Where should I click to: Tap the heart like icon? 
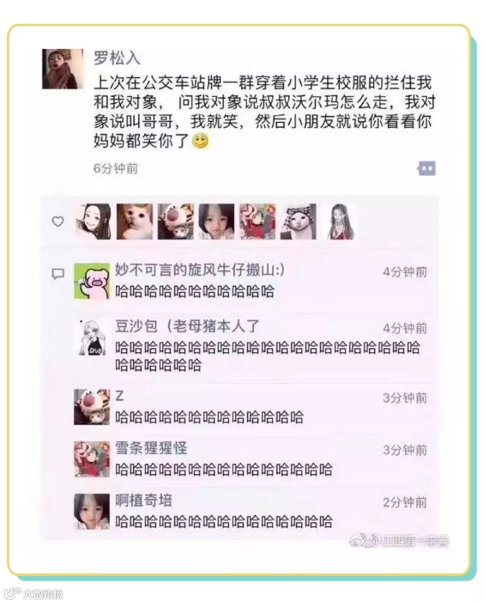coord(58,221)
